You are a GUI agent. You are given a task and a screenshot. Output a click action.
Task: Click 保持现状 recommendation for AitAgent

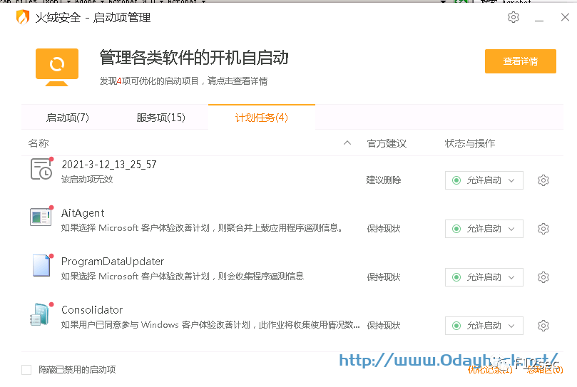coord(384,229)
